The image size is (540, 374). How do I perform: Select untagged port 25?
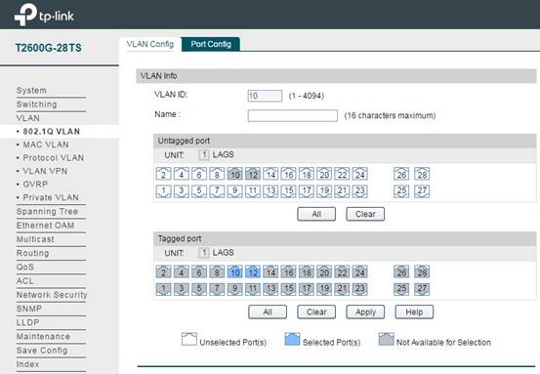click(x=401, y=191)
